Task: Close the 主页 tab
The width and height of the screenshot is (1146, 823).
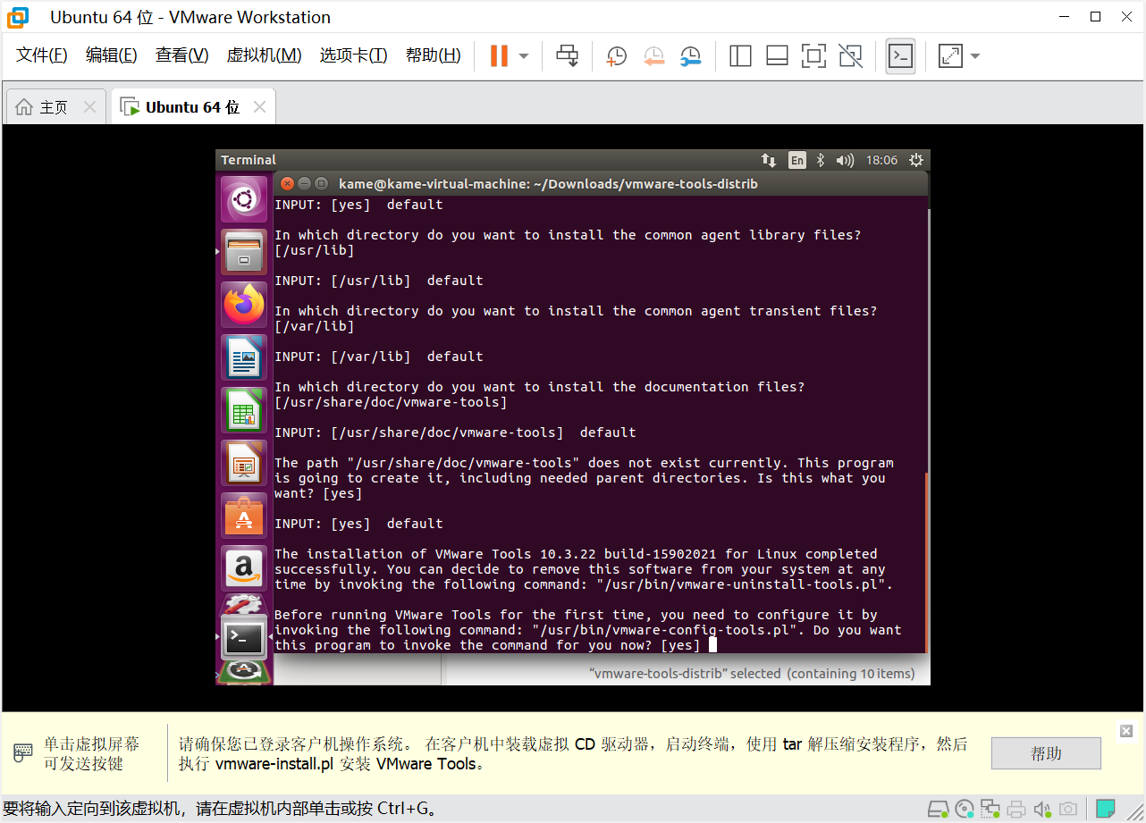Action: click(x=89, y=107)
